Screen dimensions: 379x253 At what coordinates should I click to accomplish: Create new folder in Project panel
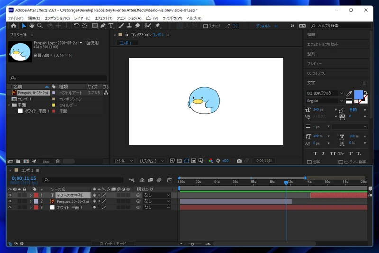[x=18, y=161]
